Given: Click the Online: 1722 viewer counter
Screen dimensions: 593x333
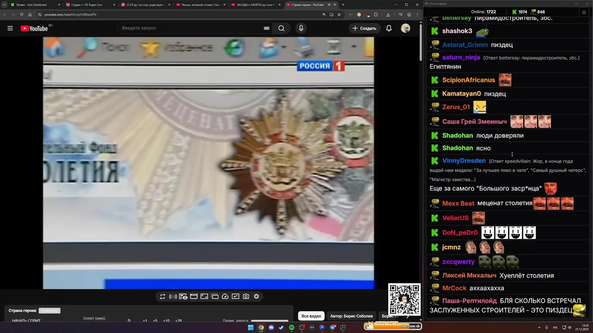Looking at the screenshot, I should pos(483,12).
